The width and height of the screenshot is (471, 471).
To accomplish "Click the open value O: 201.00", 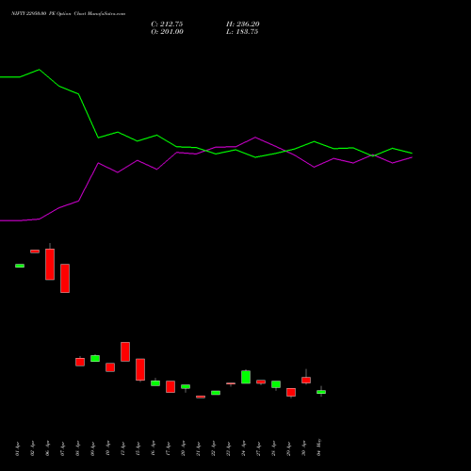I will (x=167, y=32).
